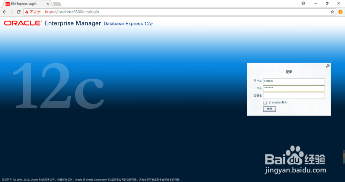Click the username field containing system
The height and width of the screenshot is (182, 345).
[x=294, y=81]
